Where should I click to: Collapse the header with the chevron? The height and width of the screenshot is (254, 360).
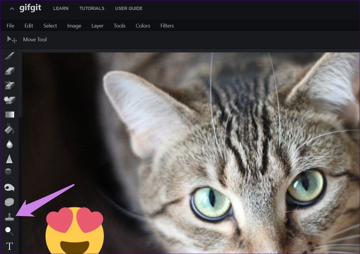[12, 8]
